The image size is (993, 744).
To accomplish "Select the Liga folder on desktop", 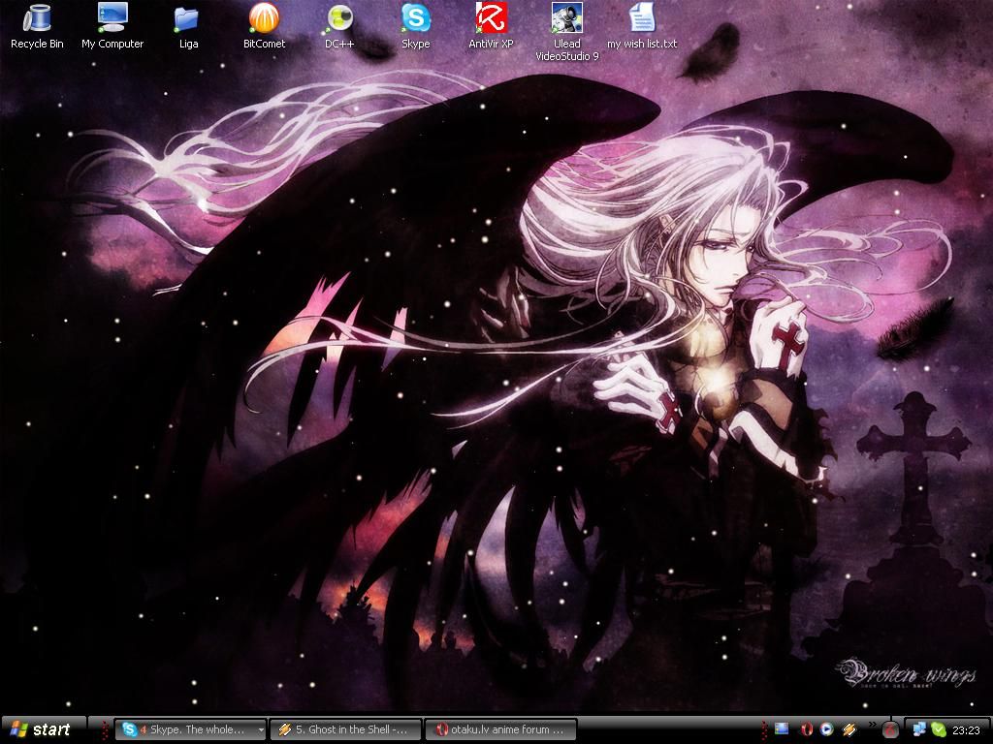I will click(188, 28).
